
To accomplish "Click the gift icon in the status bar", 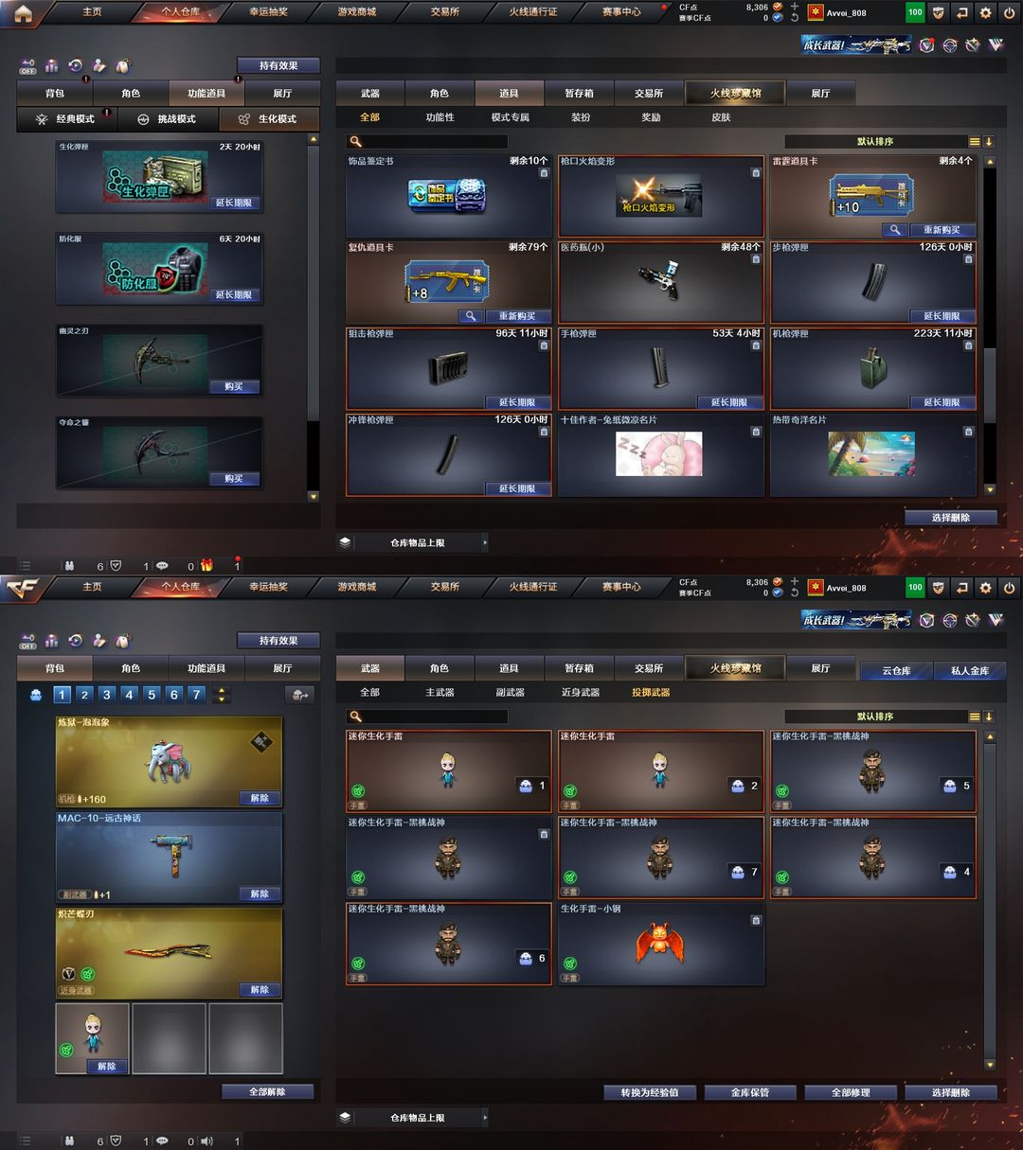I will click(206, 566).
